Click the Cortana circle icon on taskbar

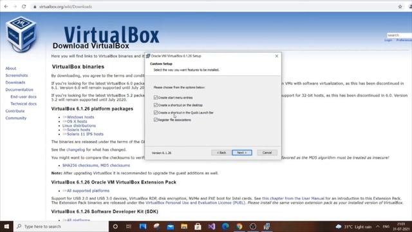pos(115,226)
